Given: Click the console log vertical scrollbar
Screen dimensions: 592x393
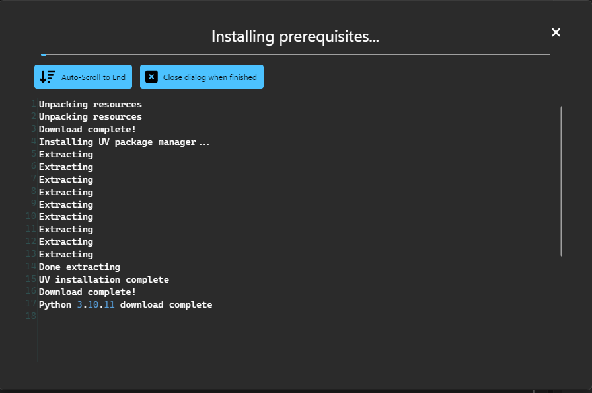Looking at the screenshot, I should click(x=561, y=181).
